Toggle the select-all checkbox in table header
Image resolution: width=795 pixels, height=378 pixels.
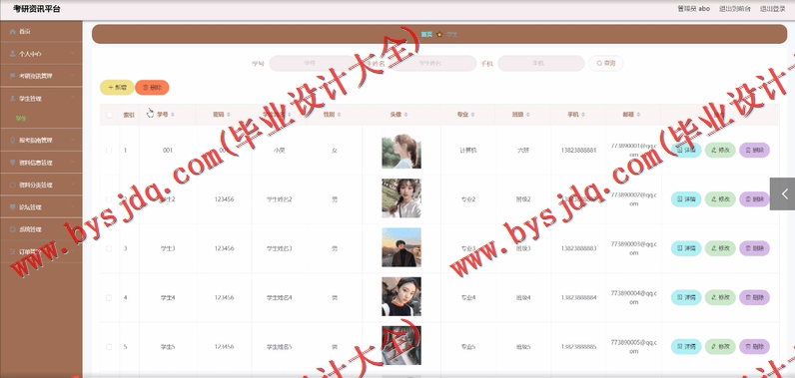click(109, 115)
